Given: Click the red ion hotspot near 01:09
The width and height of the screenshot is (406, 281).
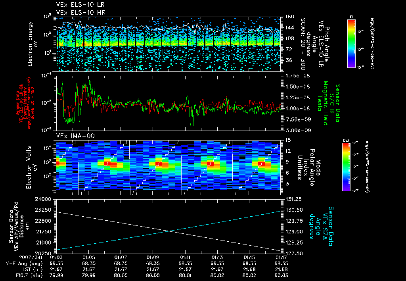Looking at the screenshot, I should point(159,164).
